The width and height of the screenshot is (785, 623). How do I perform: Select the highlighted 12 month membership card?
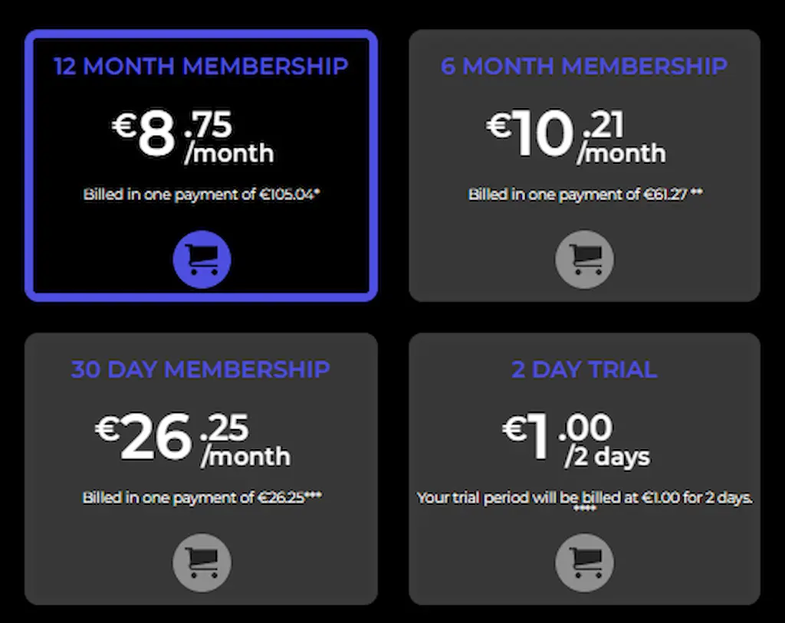click(201, 165)
